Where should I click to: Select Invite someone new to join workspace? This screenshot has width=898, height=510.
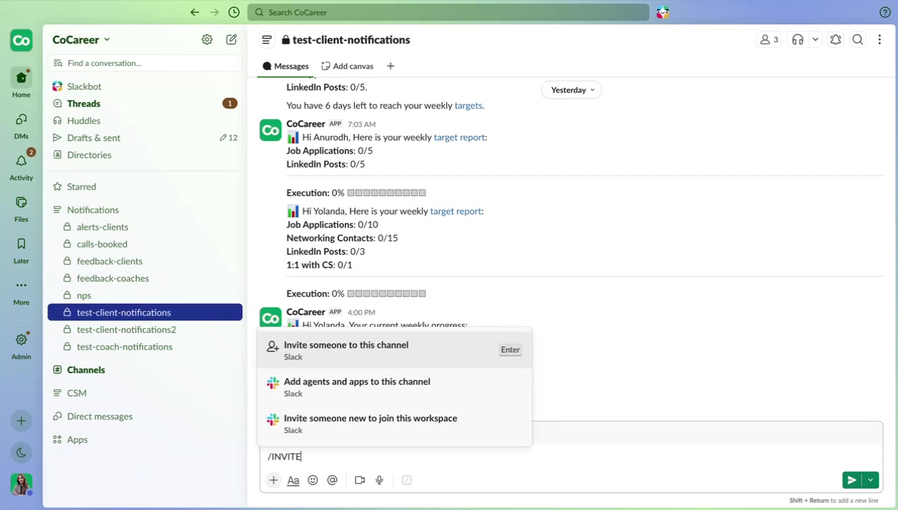[x=394, y=424]
